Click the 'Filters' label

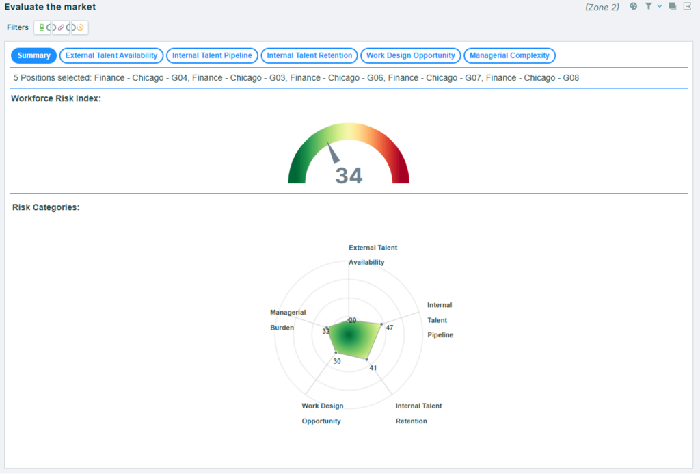(x=17, y=27)
